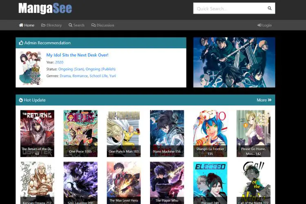The image size is (306, 204).
Task: Open the Discussion menu item
Action: pos(103,25)
